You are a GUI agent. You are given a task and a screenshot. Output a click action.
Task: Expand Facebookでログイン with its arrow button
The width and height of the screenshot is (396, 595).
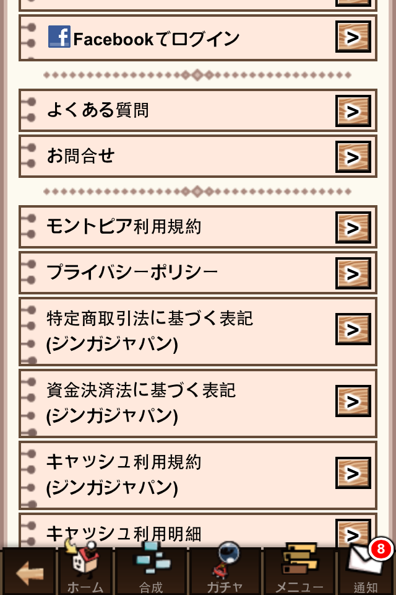(353, 37)
